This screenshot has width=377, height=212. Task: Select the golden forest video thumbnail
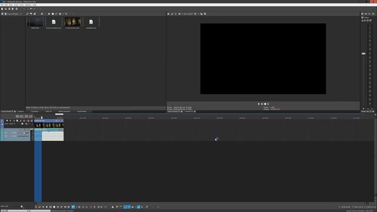pos(72,22)
